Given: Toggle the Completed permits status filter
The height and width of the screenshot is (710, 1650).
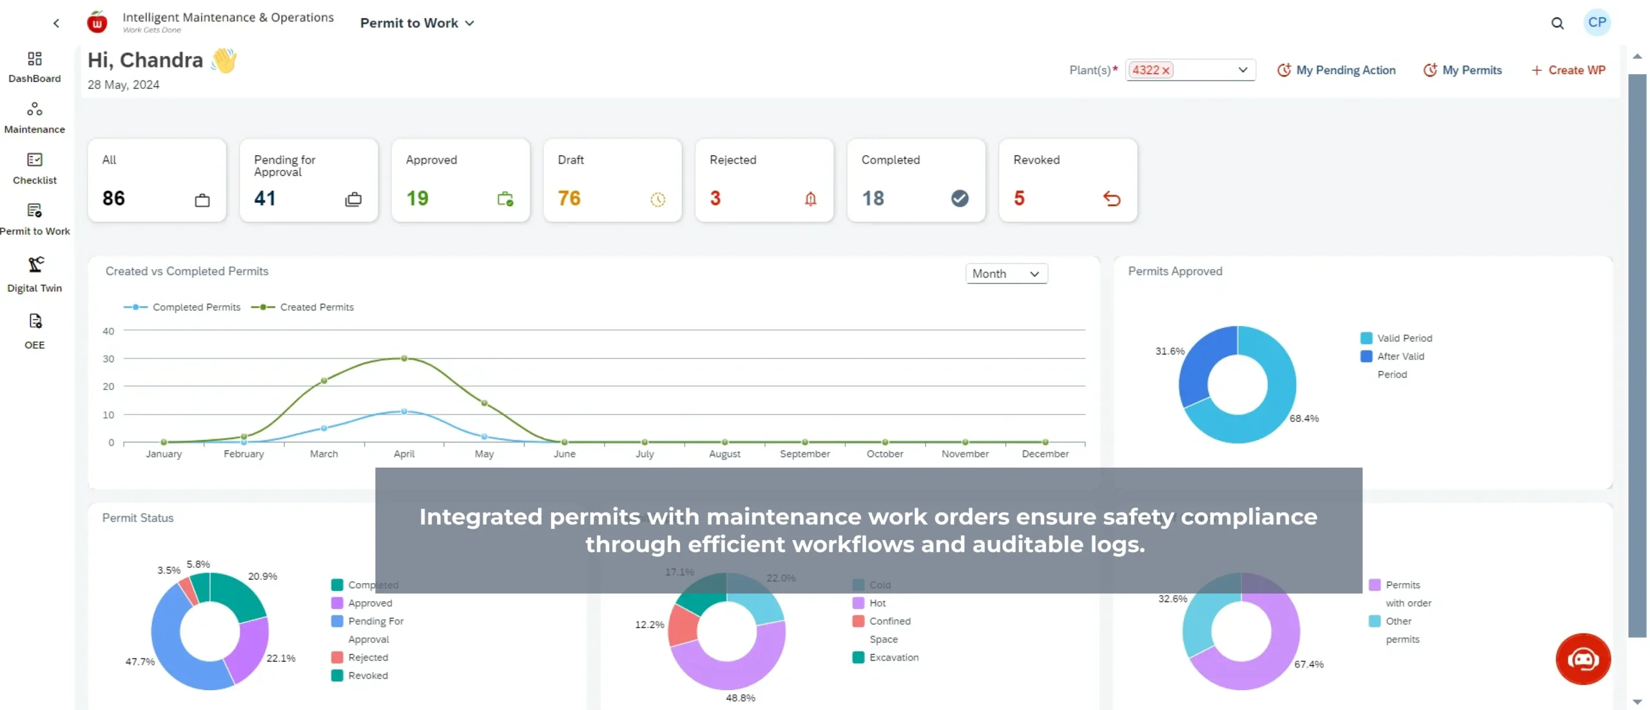Looking at the screenshot, I should click(x=915, y=179).
